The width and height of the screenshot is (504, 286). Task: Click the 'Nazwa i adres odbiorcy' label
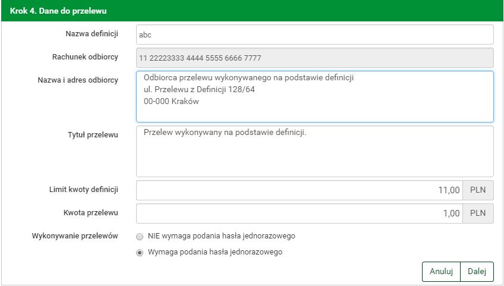coord(78,80)
